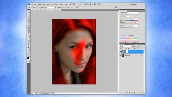Toggle lock all
This screenshot has height=97, width=172.
coord(128,48)
